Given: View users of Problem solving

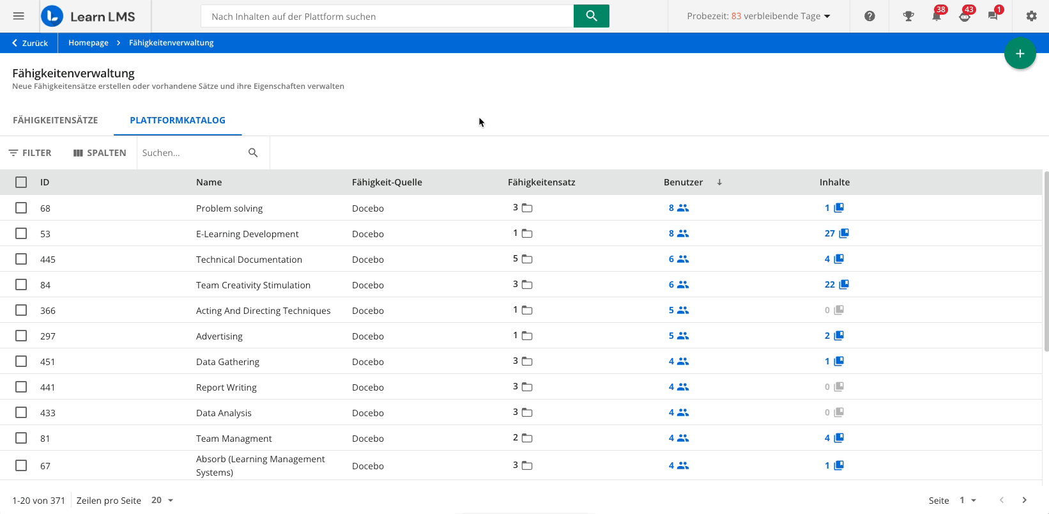Looking at the screenshot, I should click(678, 208).
